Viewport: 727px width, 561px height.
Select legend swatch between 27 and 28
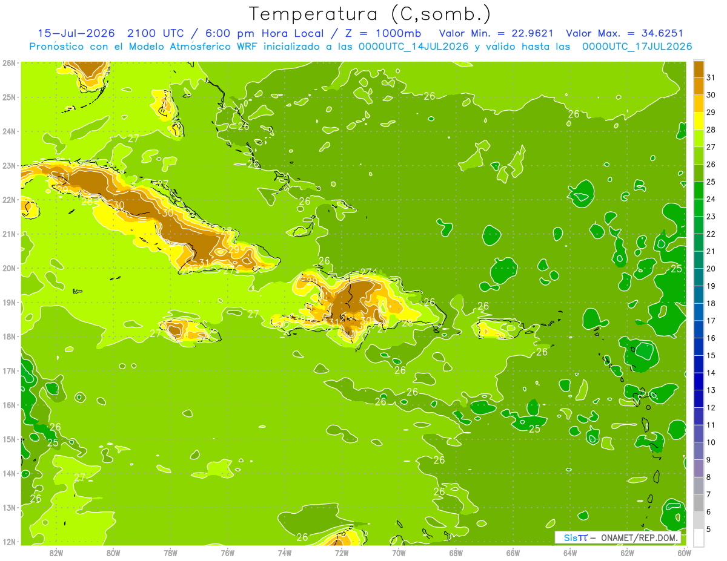[x=699, y=139]
